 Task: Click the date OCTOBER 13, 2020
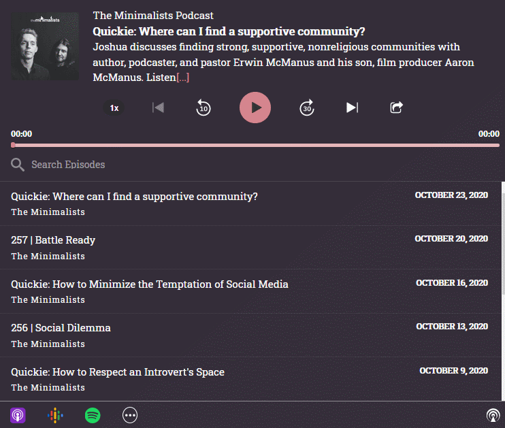(x=452, y=327)
